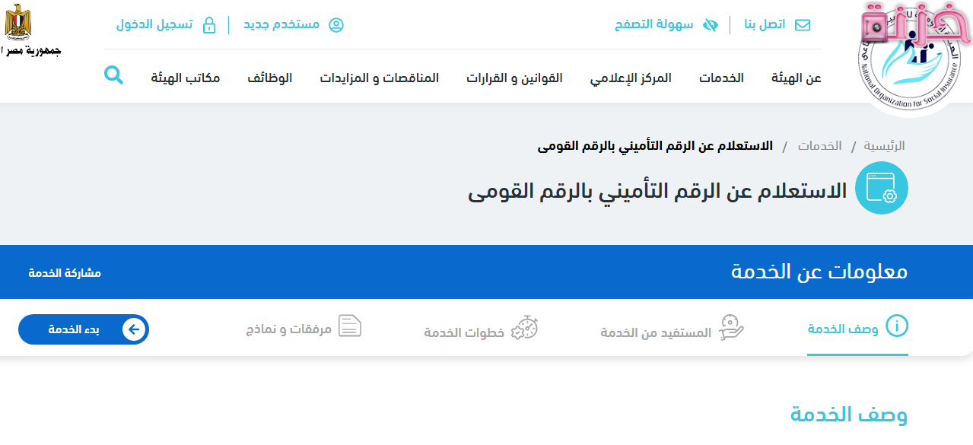
Task: Click the eye icon for سهولة التصفح
Action: 711,24
